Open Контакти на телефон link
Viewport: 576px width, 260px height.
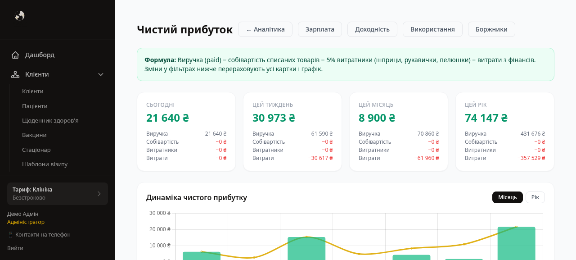click(x=39, y=234)
